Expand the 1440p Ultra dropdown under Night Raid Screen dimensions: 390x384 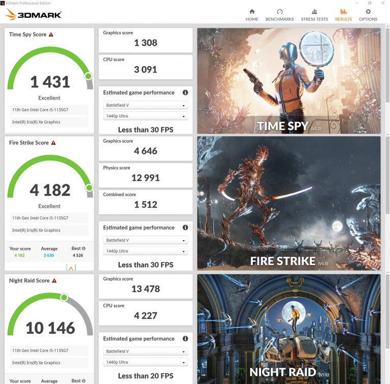pyautogui.click(x=146, y=362)
